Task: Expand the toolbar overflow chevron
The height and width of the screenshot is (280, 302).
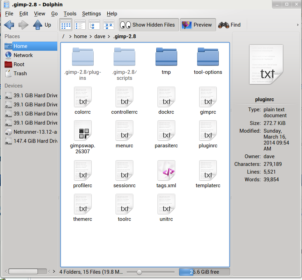Action: (x=297, y=25)
